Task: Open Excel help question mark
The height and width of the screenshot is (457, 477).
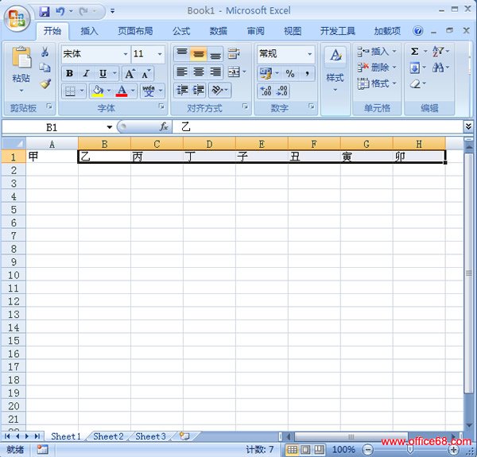Action: 418,31
